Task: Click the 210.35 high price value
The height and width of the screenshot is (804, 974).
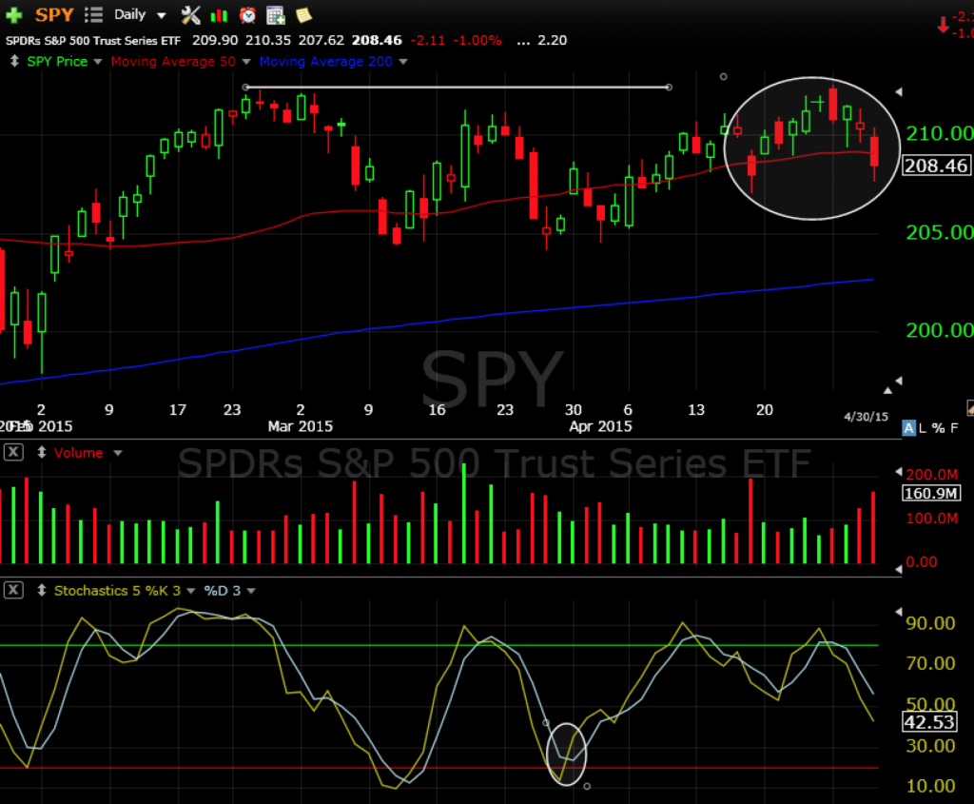Action: [x=267, y=40]
